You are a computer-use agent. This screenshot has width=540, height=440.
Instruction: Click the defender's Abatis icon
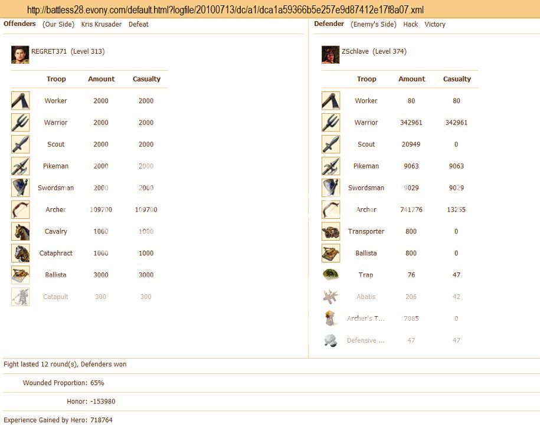pyautogui.click(x=330, y=297)
